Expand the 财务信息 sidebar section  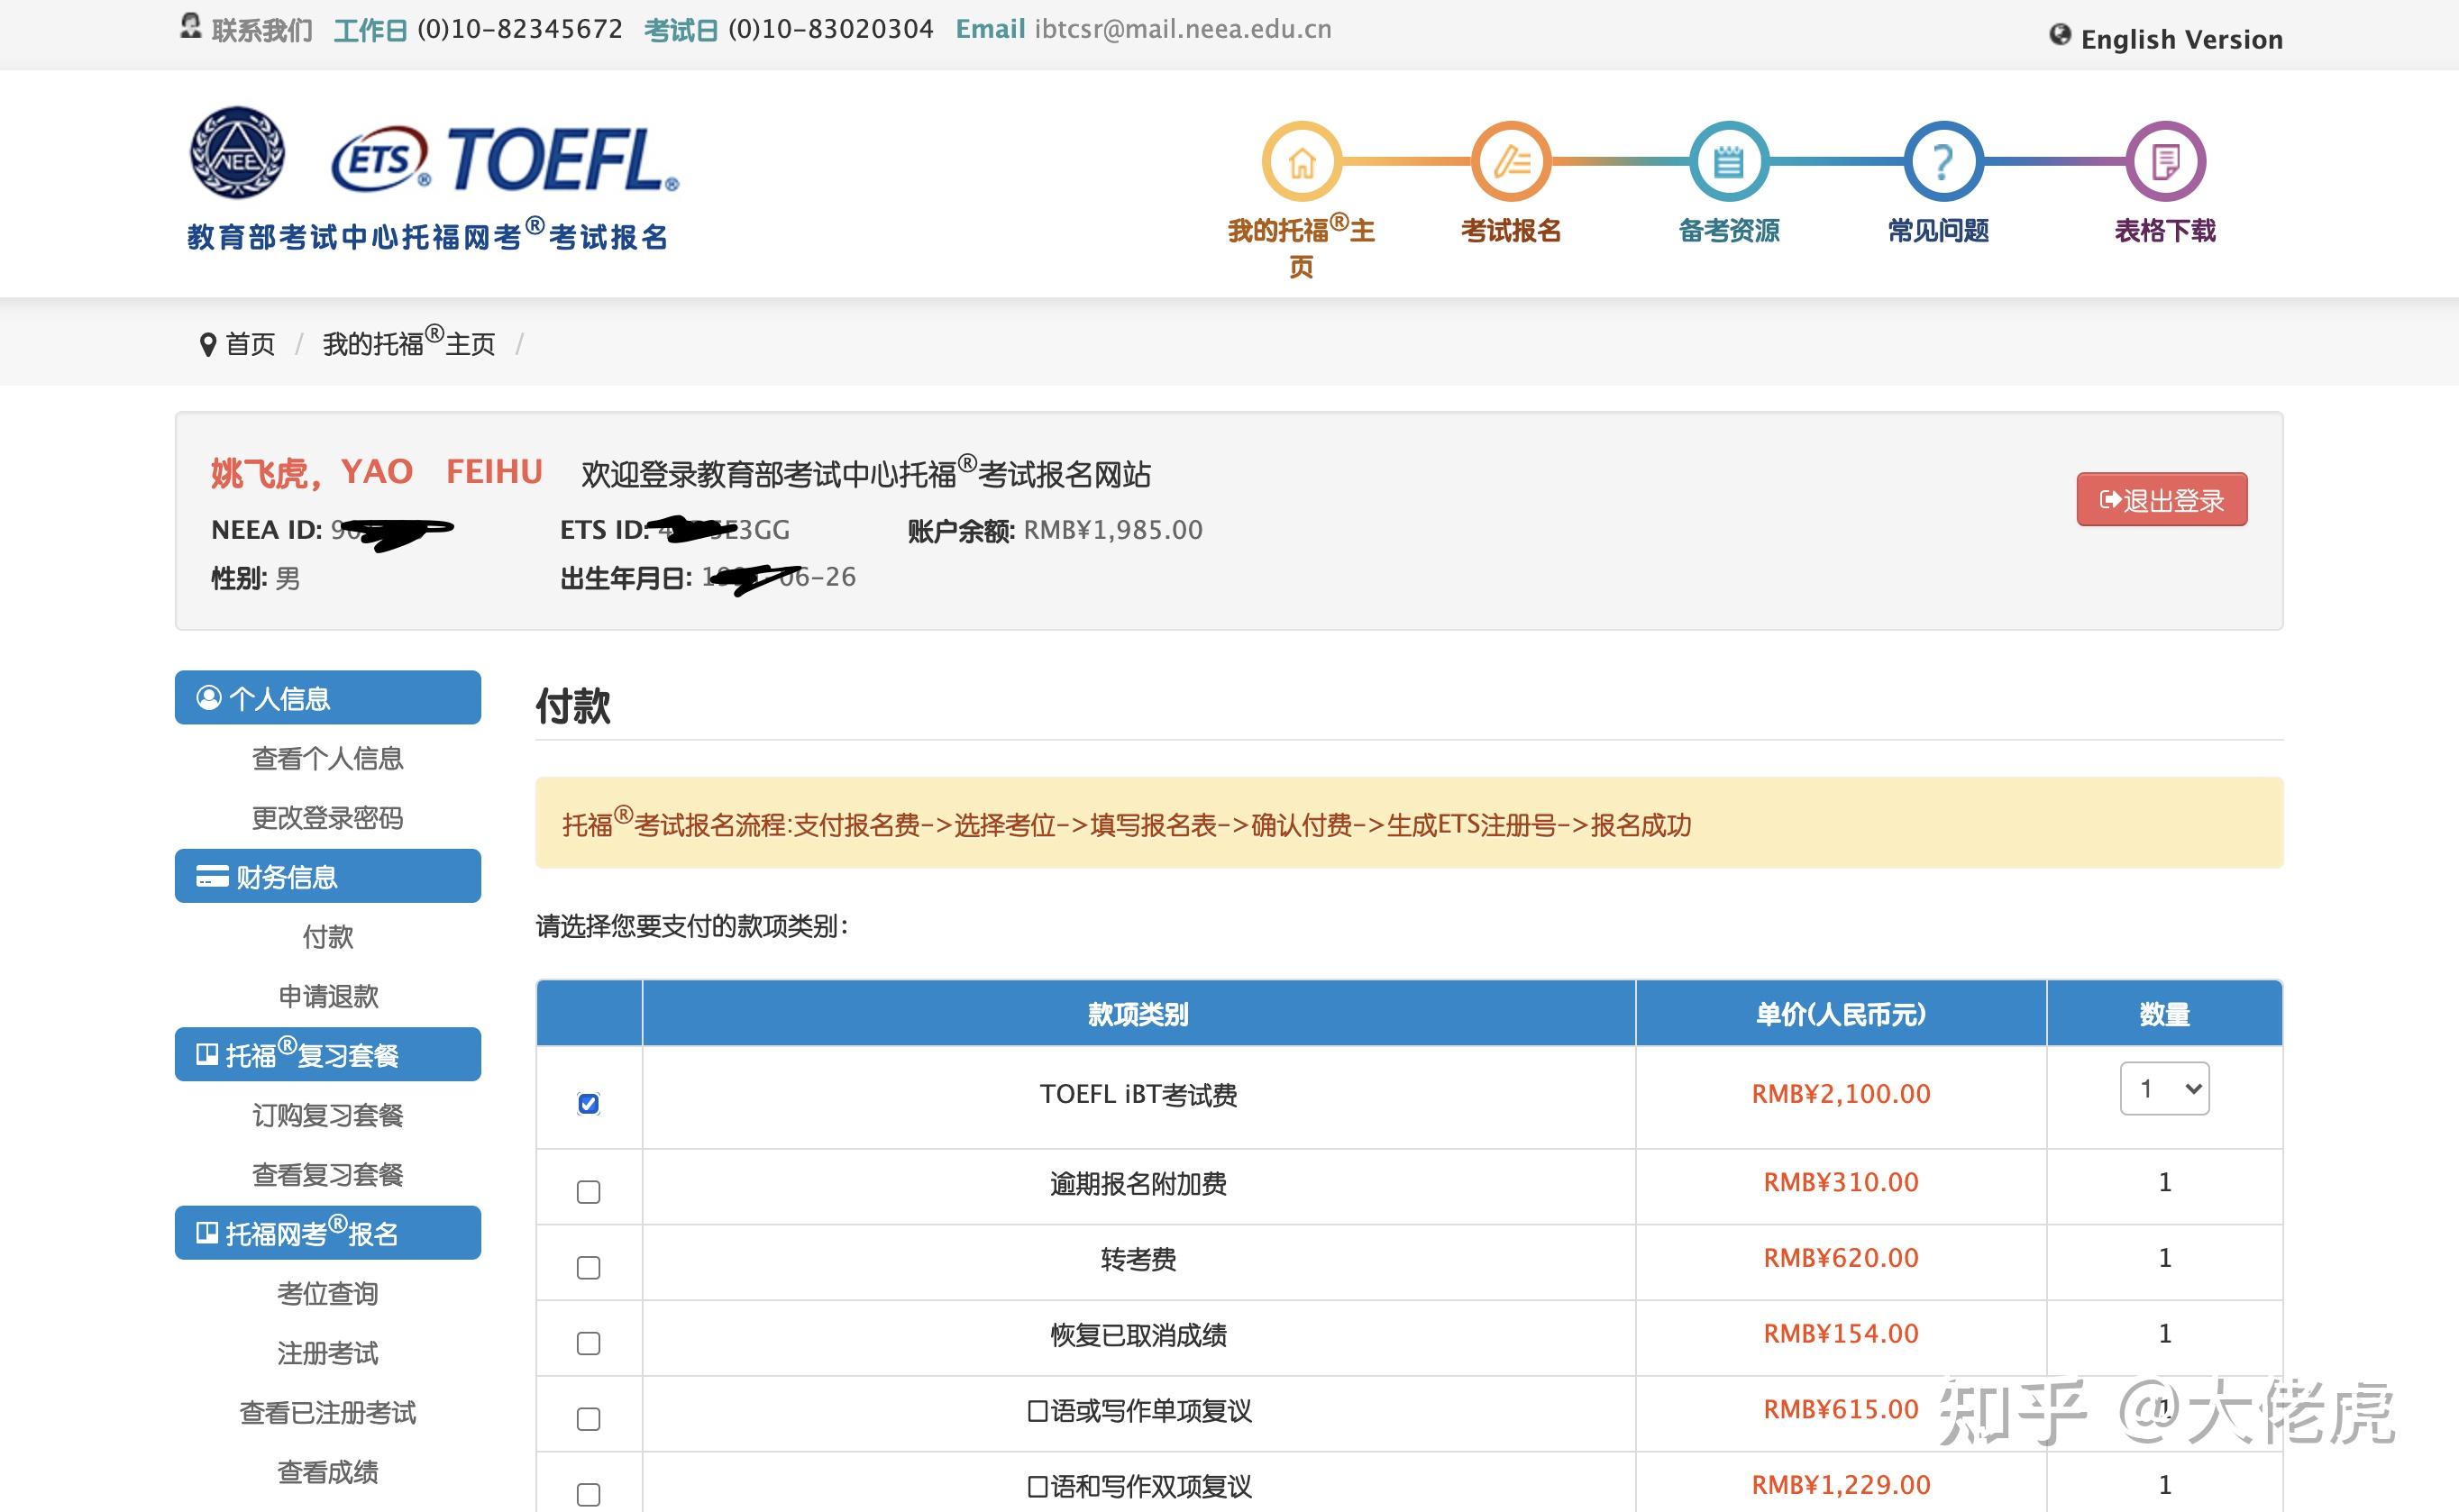tap(328, 876)
